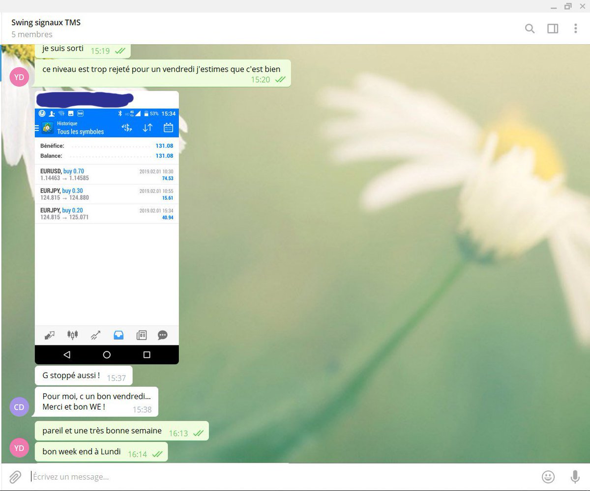Click the 15:37 timestamp
The height and width of the screenshot is (491, 590).
click(x=117, y=378)
